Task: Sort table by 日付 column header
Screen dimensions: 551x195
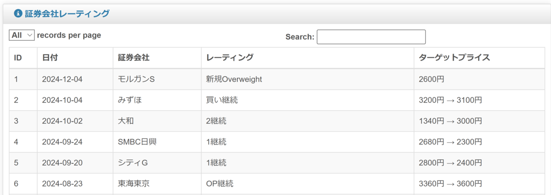Action: [x=75, y=58]
